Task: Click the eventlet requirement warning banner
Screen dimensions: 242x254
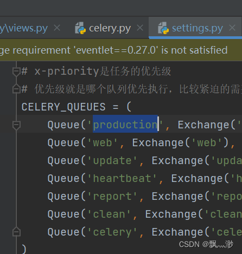Action: click(121, 50)
